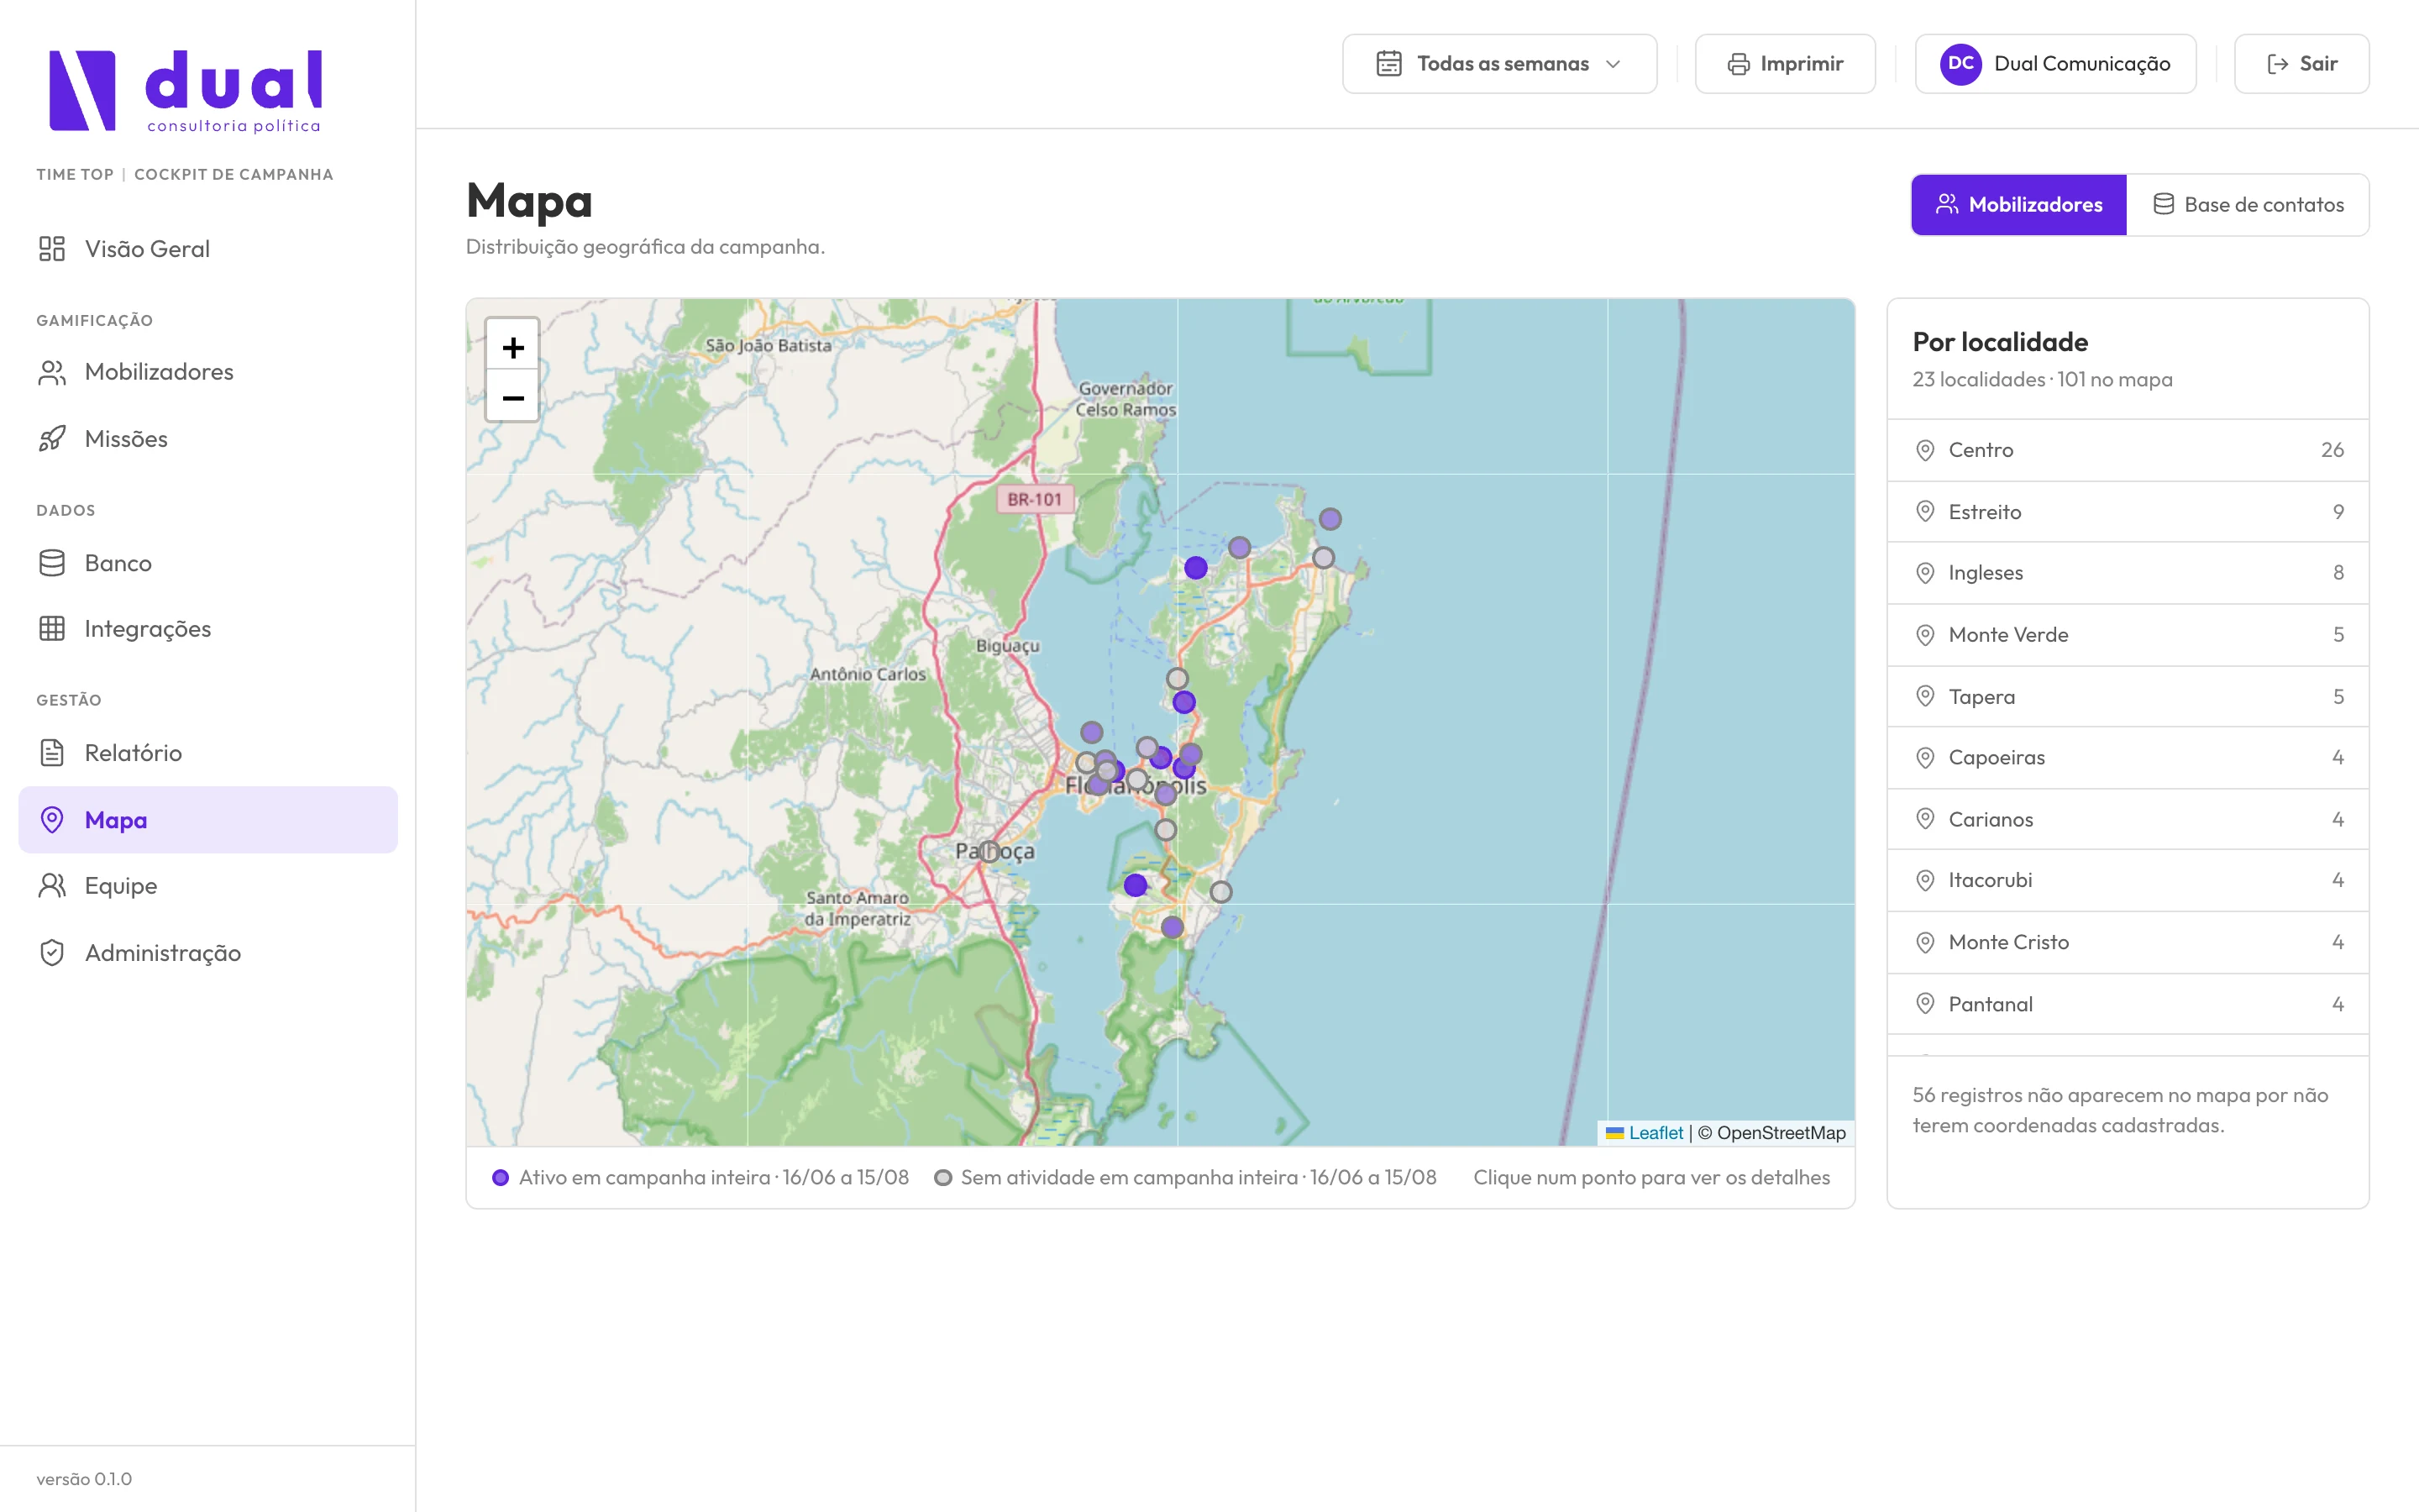Click the Integrações grid icon
The image size is (2419, 1512).
tap(52, 629)
